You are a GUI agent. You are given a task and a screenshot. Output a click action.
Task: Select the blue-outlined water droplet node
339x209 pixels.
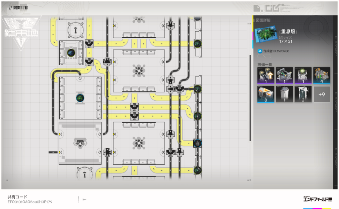[x=198, y=143]
